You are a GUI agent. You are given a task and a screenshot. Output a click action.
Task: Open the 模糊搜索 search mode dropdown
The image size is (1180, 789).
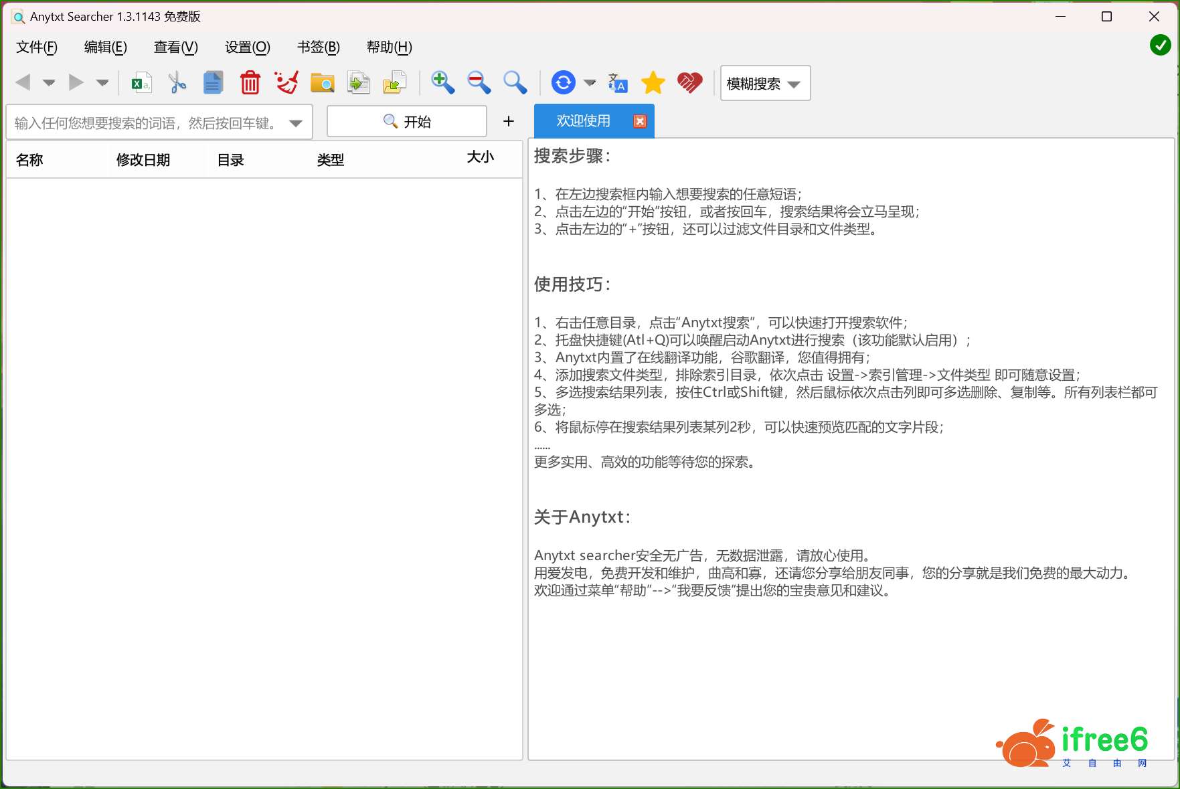click(765, 84)
